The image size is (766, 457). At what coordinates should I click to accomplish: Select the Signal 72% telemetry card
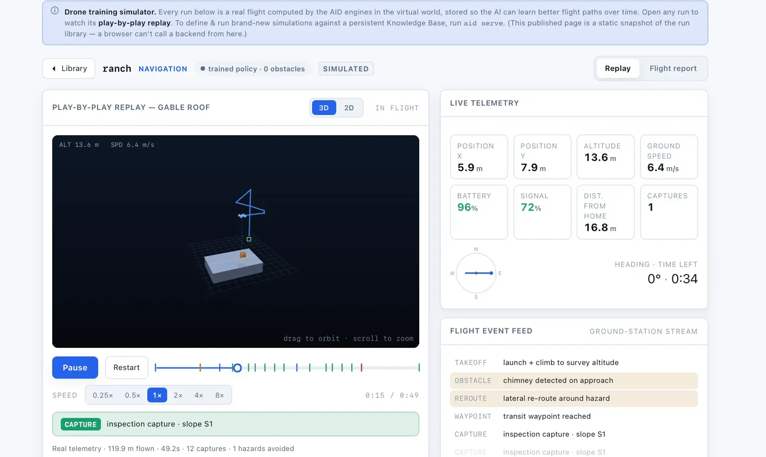pyautogui.click(x=542, y=212)
